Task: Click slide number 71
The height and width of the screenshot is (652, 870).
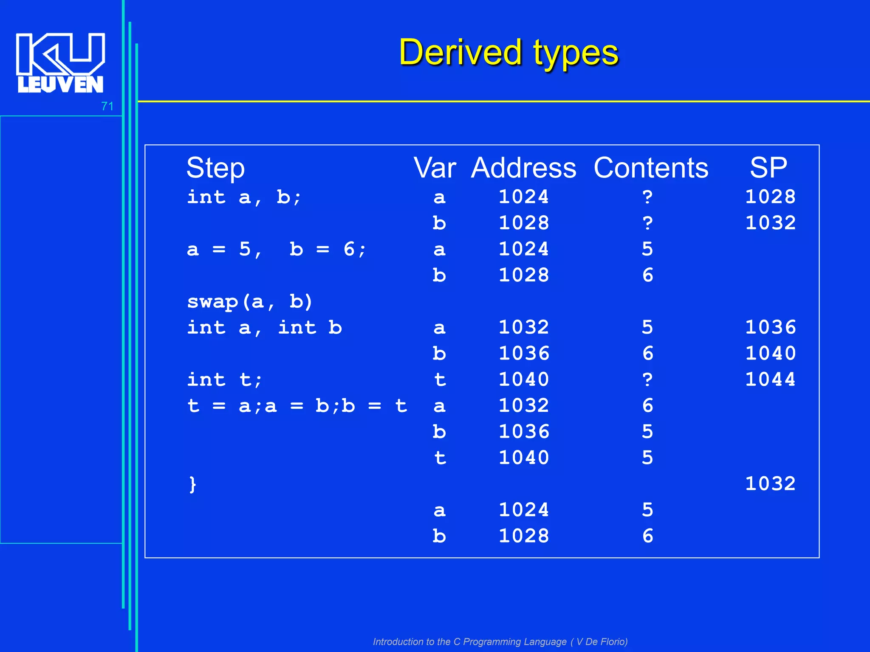Action: [x=107, y=106]
